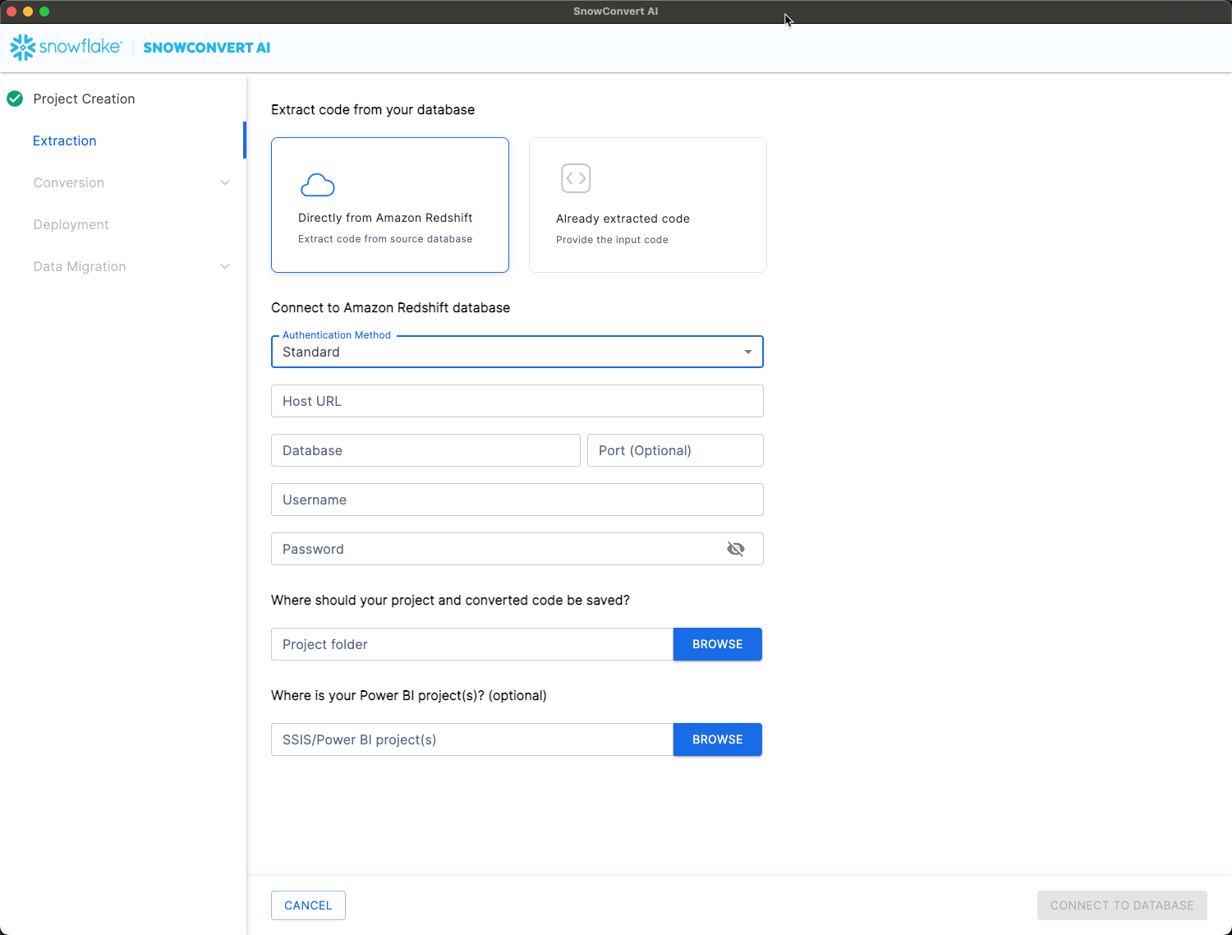Click the cloud icon for Amazon Redshift
The height and width of the screenshot is (935, 1232).
(x=317, y=186)
